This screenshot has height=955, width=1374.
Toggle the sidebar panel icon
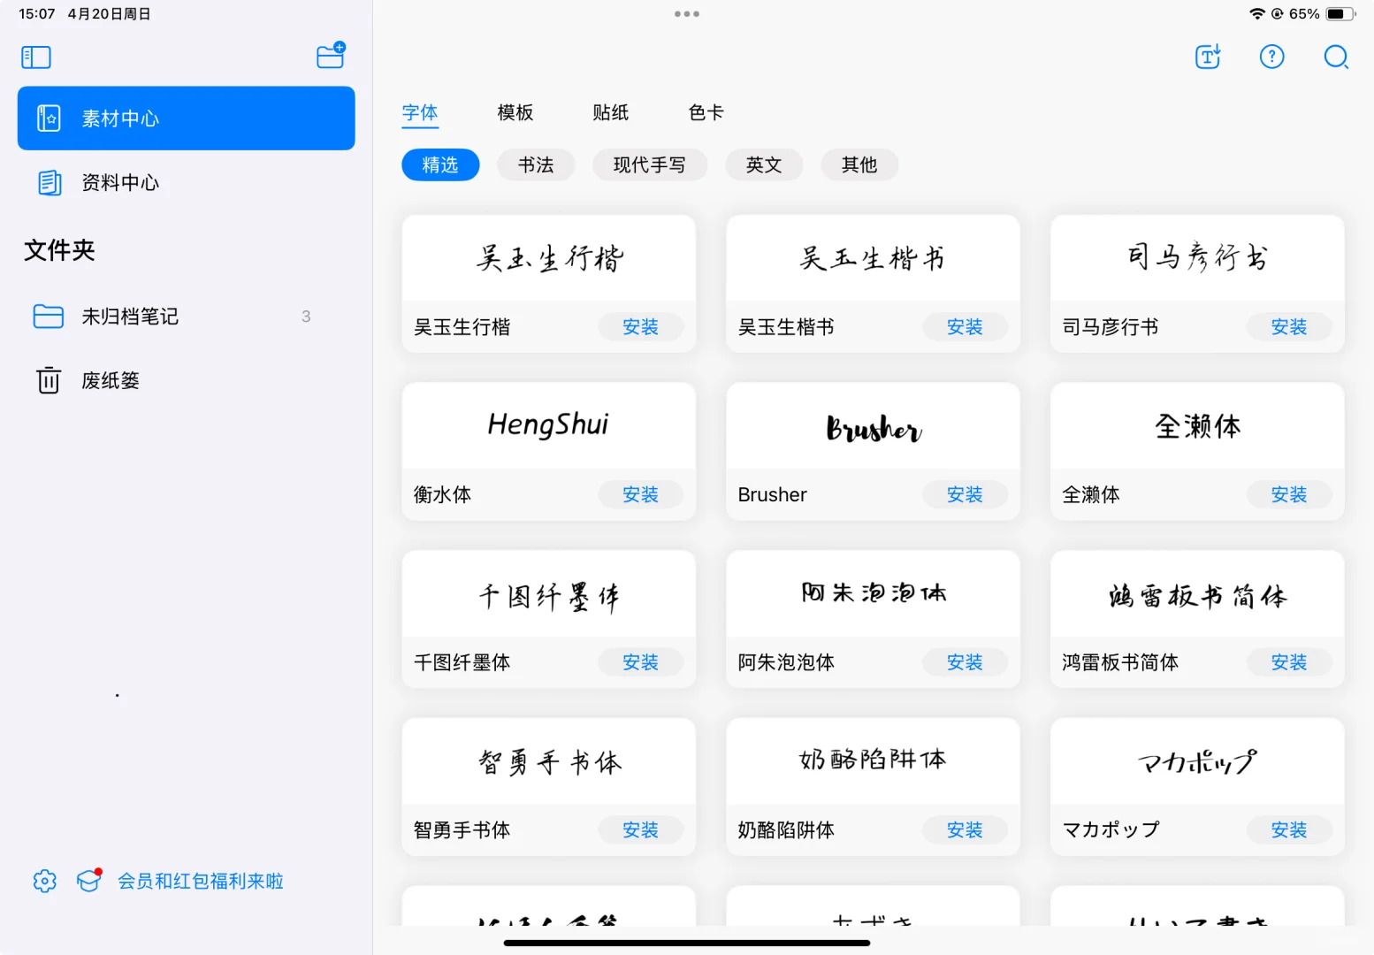(x=36, y=57)
